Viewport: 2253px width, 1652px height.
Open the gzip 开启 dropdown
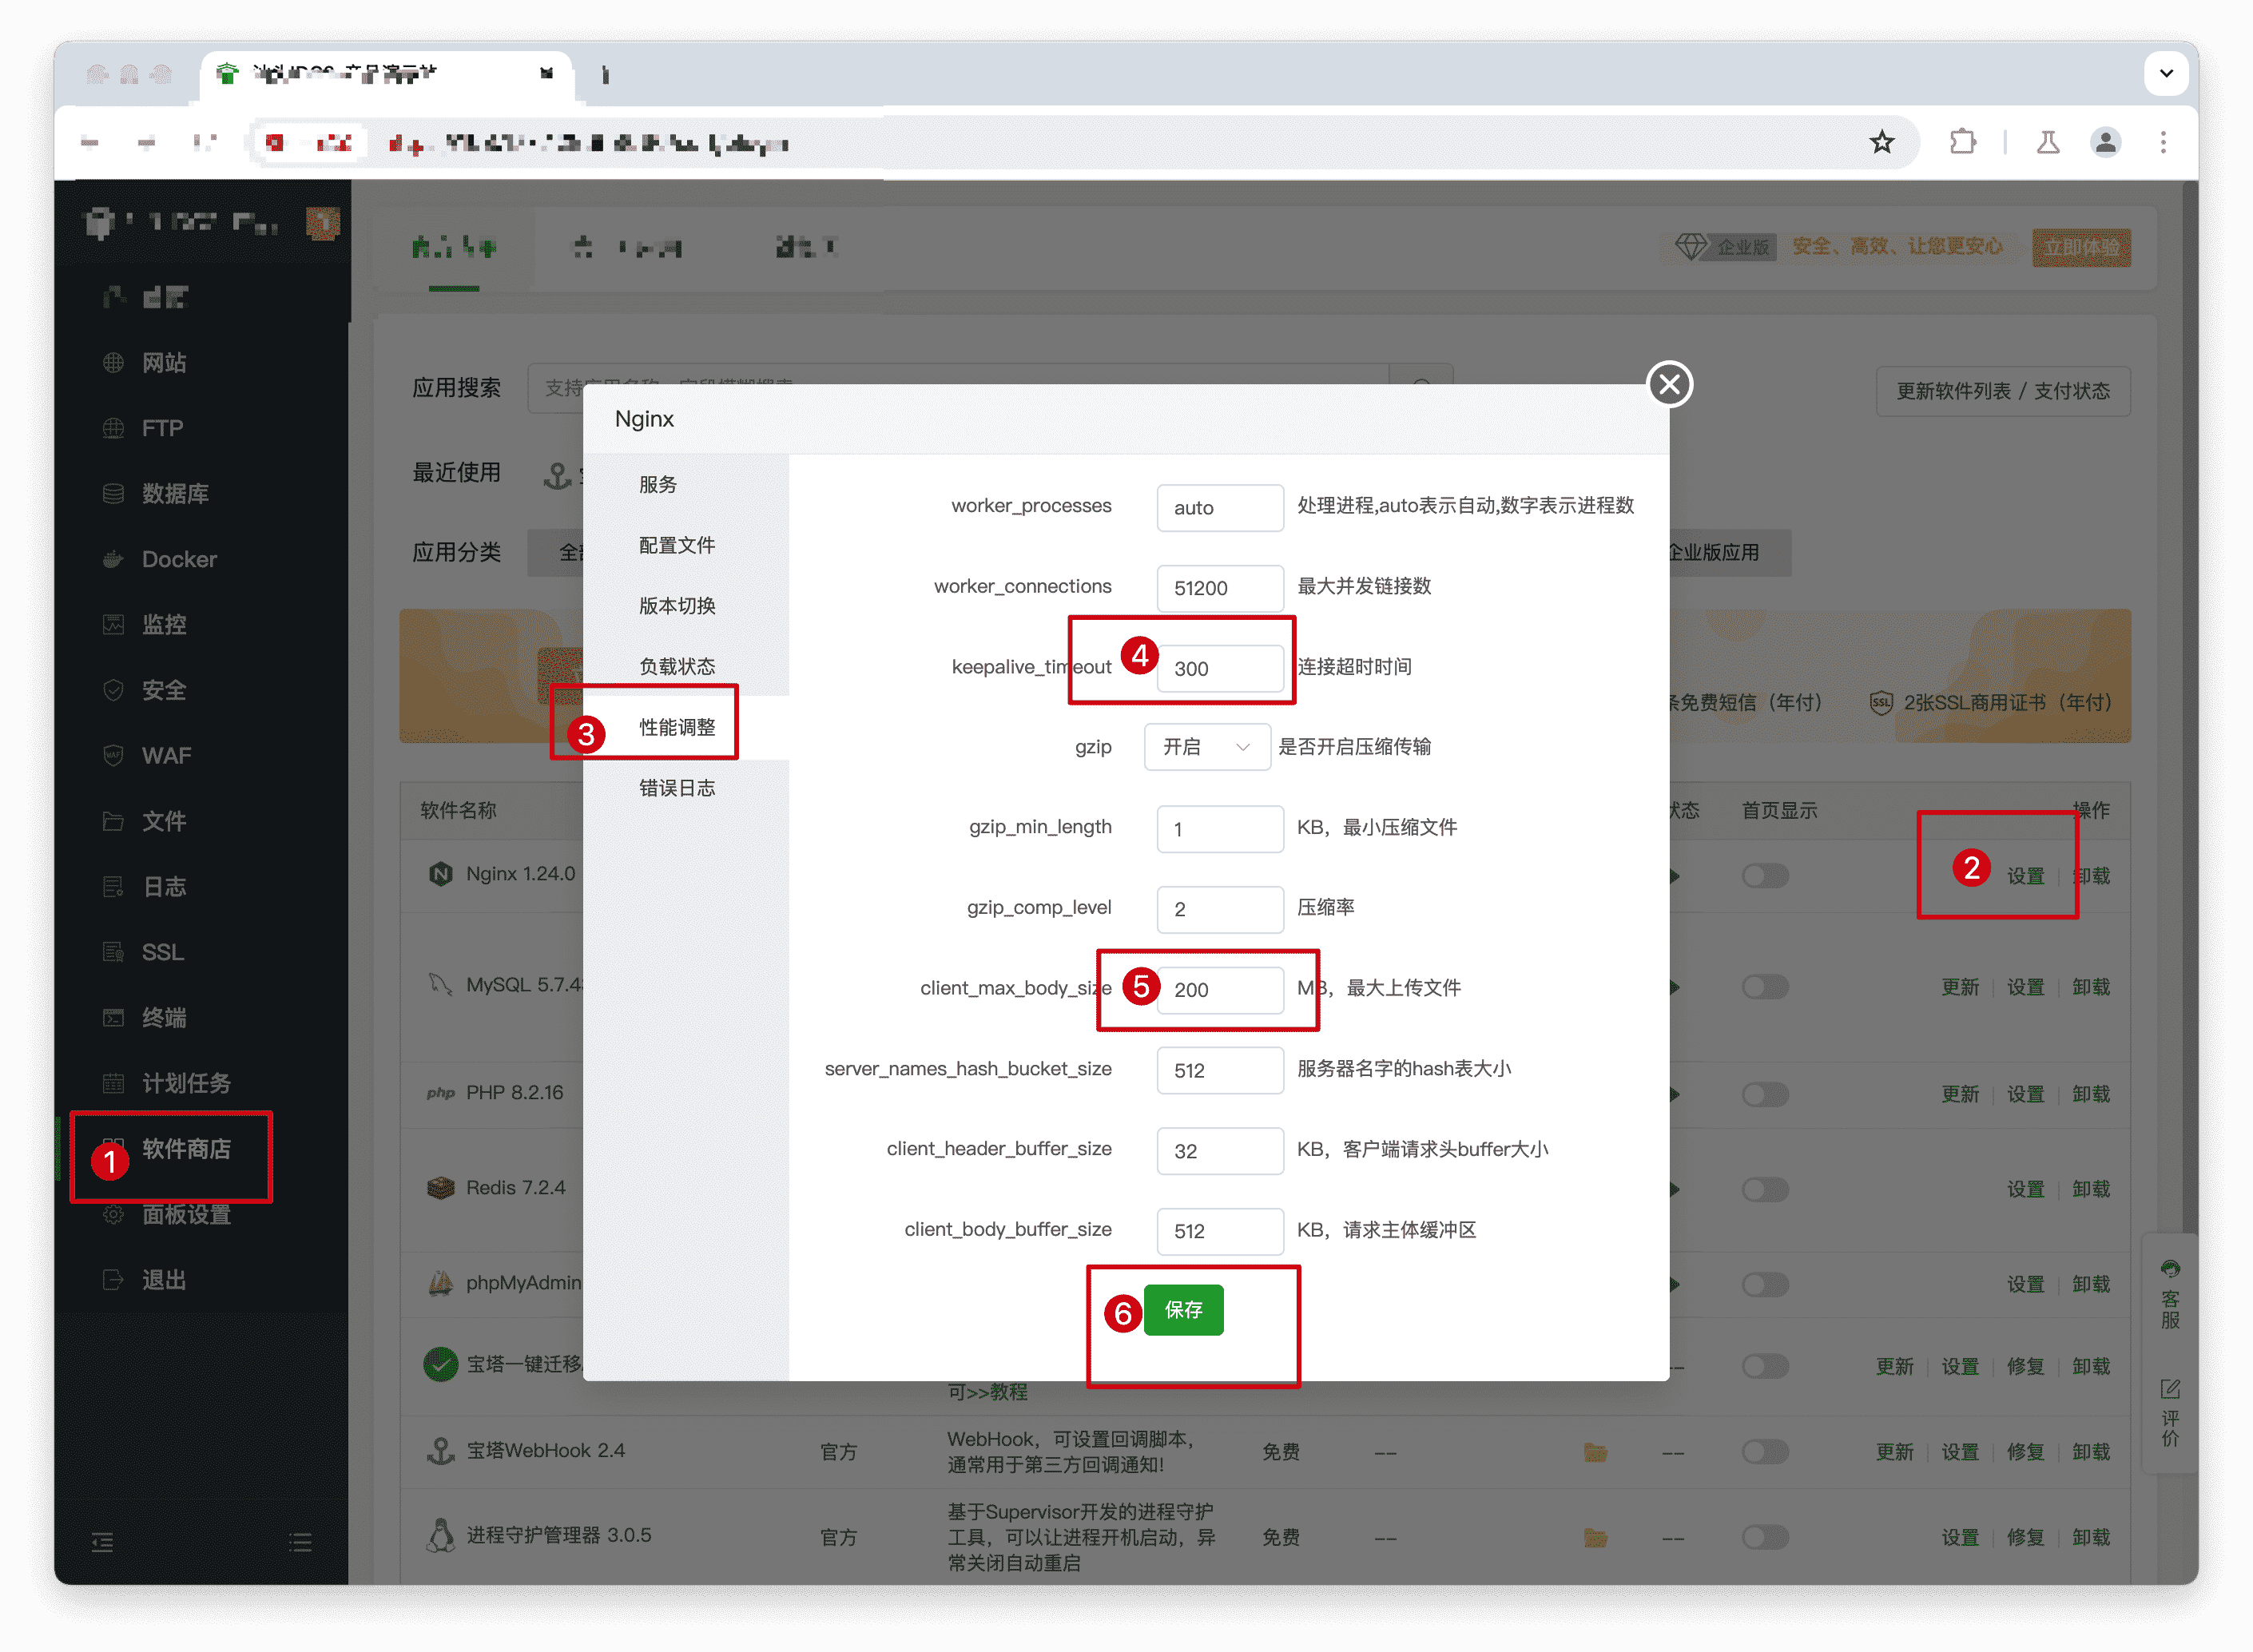[1207, 747]
